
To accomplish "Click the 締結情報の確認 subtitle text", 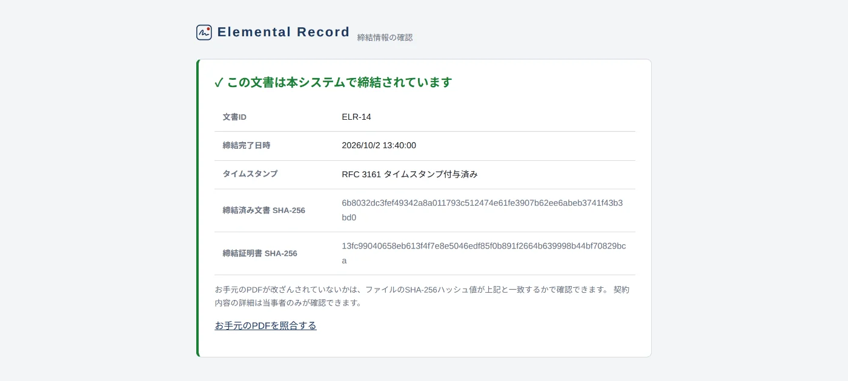I will tap(385, 37).
